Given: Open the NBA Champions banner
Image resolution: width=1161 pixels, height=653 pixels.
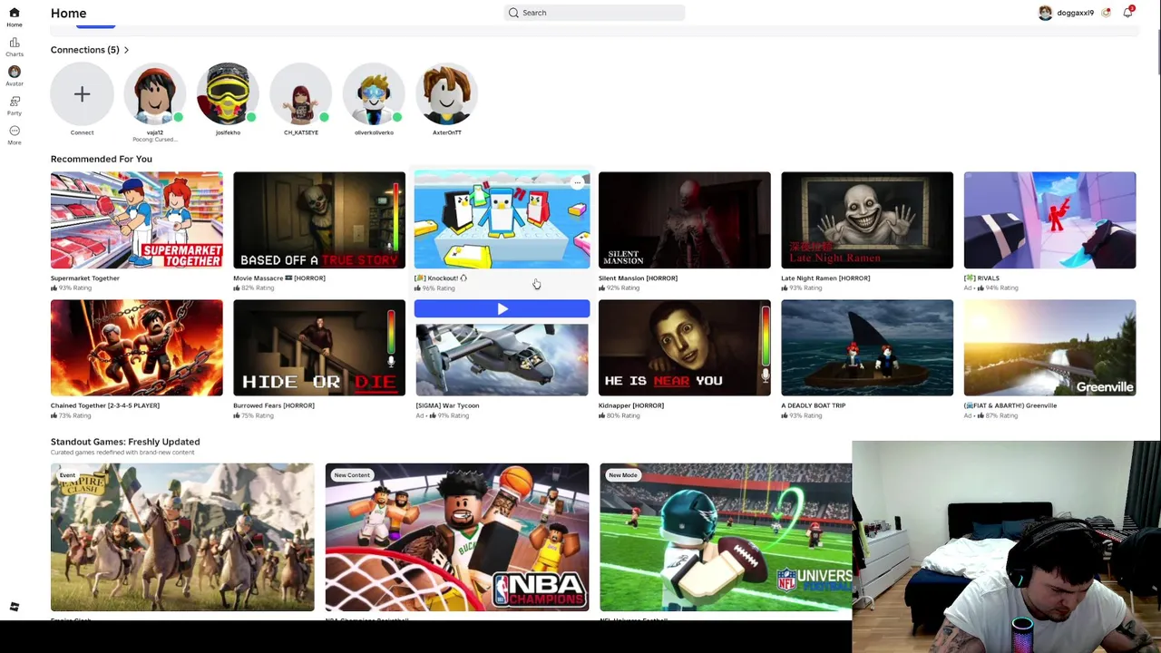Looking at the screenshot, I should click(457, 537).
